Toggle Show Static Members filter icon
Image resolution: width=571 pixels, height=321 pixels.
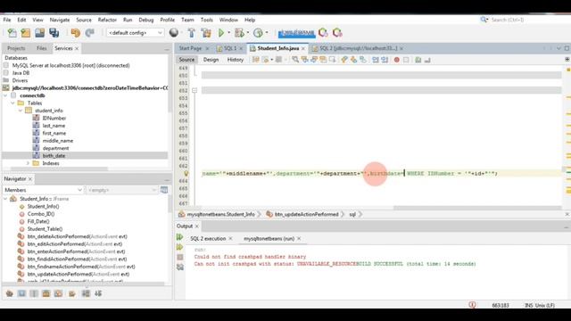pyautogui.click(x=34, y=293)
